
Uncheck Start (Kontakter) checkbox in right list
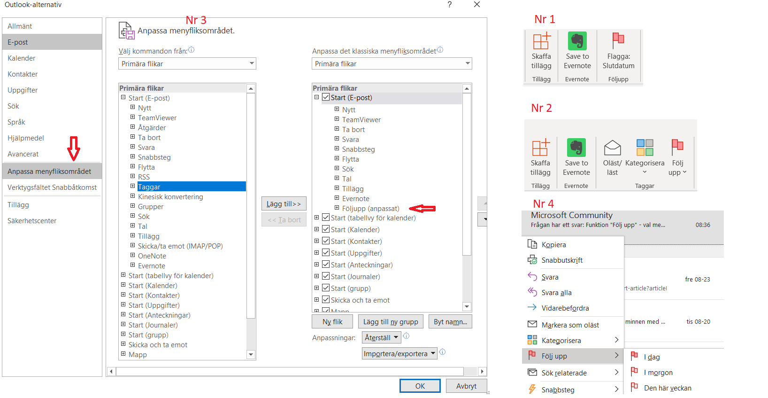click(326, 241)
